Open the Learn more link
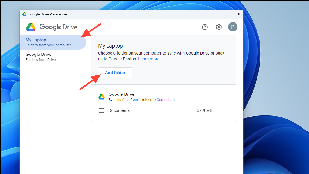This screenshot has height=174, width=309. click(149, 59)
